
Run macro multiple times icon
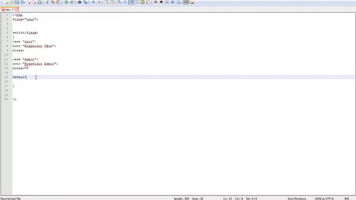point(173,2)
